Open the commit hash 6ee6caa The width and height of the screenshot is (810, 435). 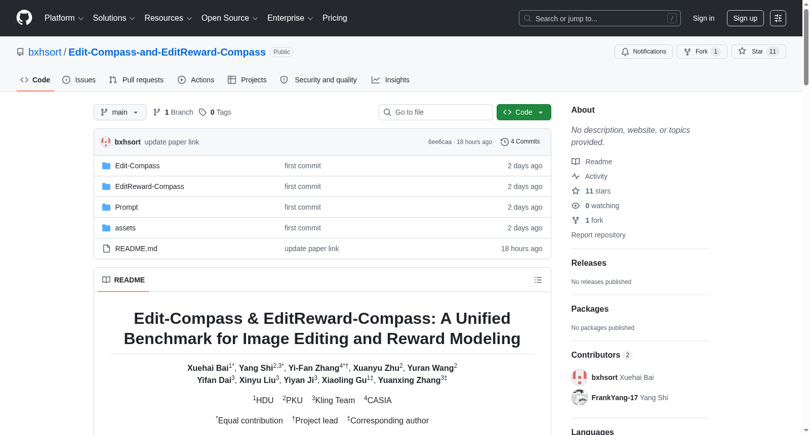(440, 142)
